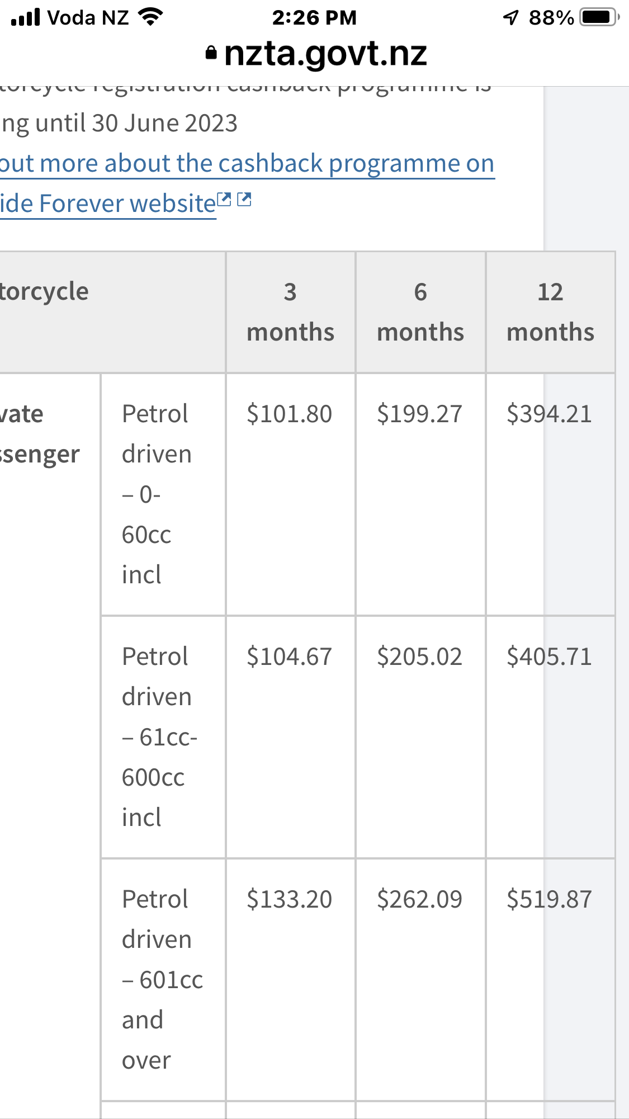
Task: Click the first external link icon
Action: coord(224,200)
